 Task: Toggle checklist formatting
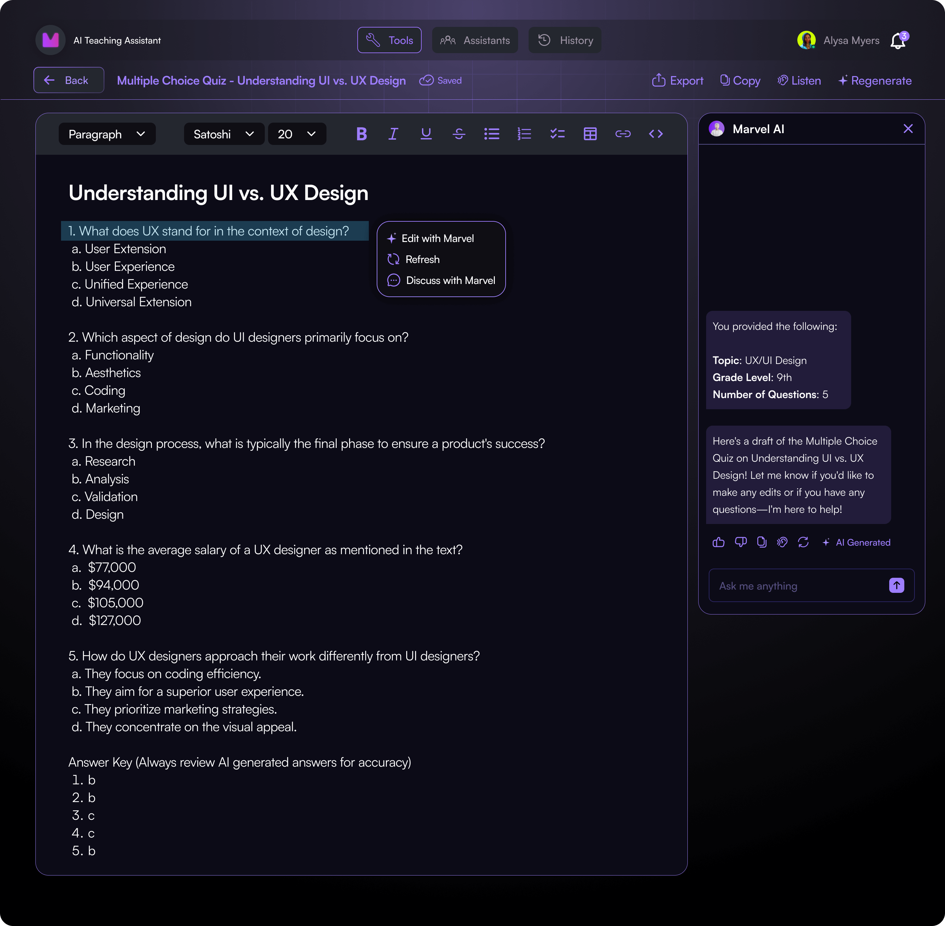click(x=557, y=134)
